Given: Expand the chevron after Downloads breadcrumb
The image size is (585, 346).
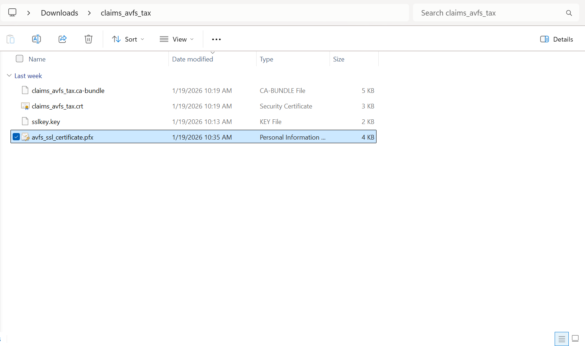Looking at the screenshot, I should (x=89, y=13).
